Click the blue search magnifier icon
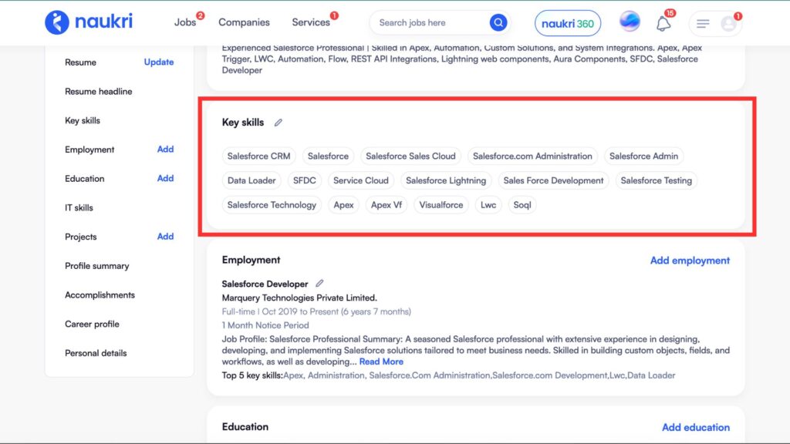 (498, 23)
